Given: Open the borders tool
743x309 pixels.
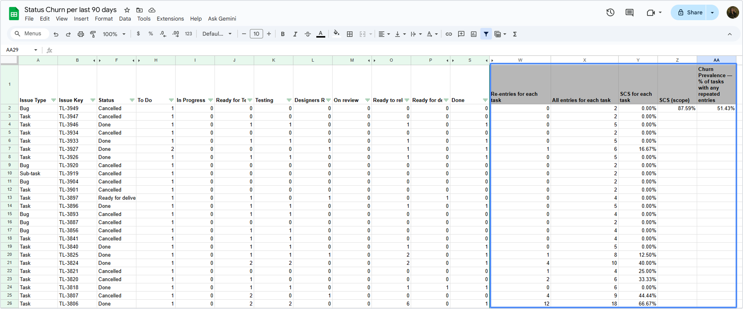Looking at the screenshot, I should click(x=350, y=34).
